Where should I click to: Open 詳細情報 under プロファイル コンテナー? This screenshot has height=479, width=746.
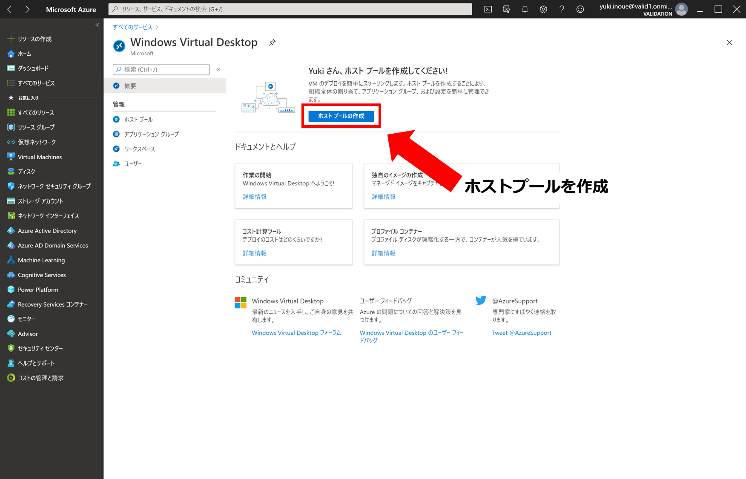(x=384, y=253)
